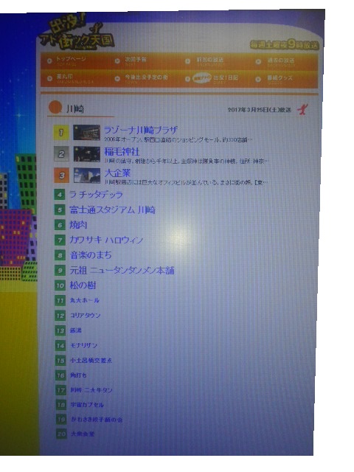Click the 川崎の鎮守 description under 稲毛神社
Viewport: 354px width, 472px height.
point(186,162)
